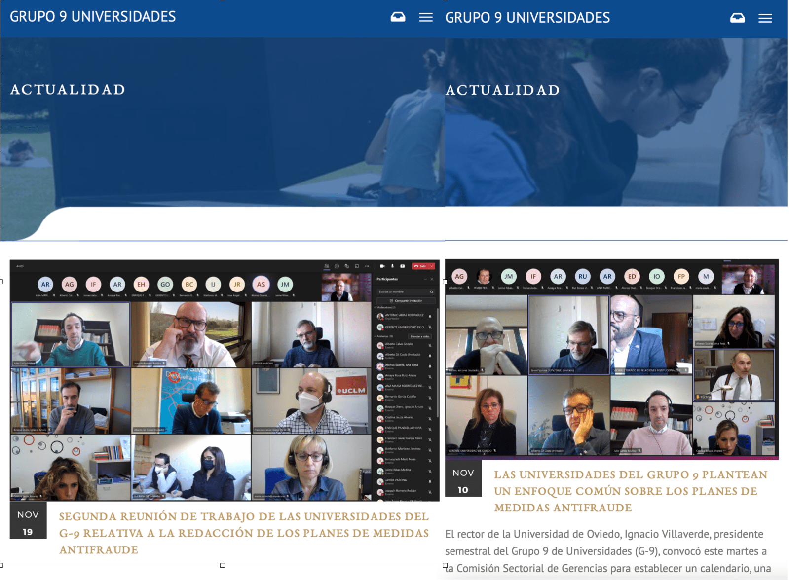Click the Nov 10 article's meeting image
The image size is (789, 583).
pyautogui.click(x=611, y=359)
